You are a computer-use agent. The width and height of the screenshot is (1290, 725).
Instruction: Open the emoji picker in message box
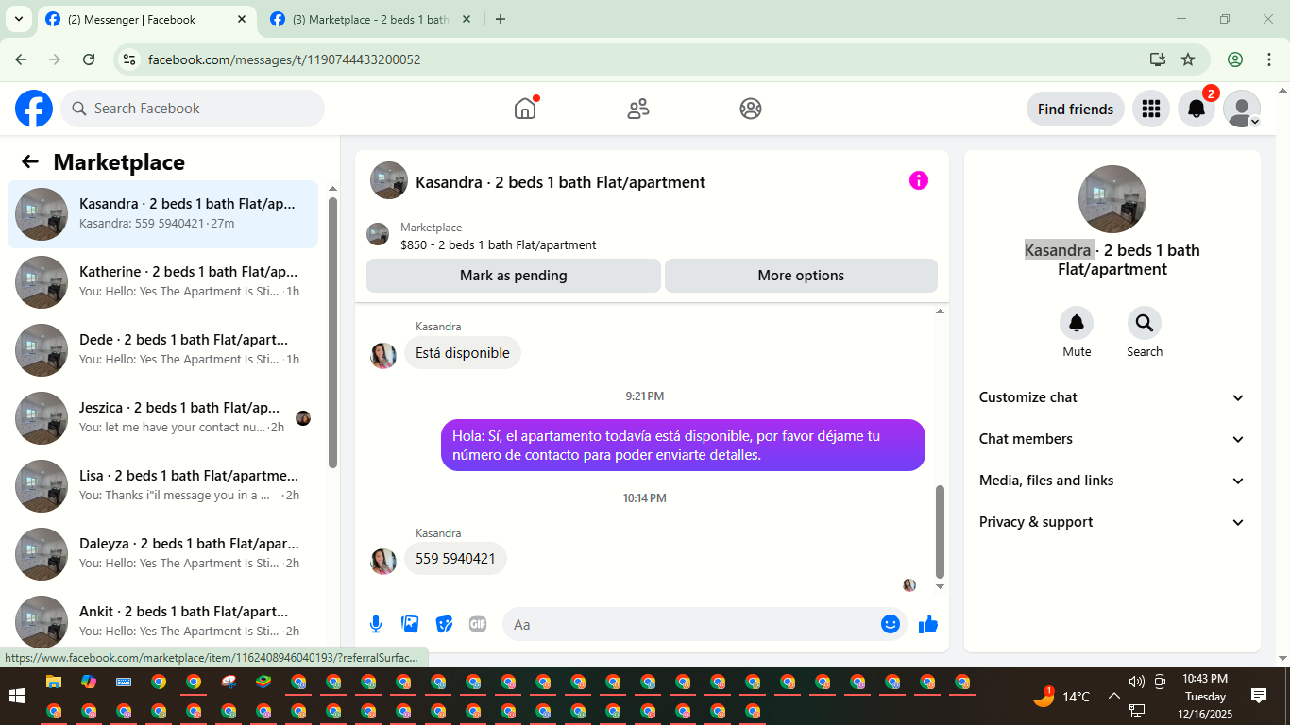891,624
